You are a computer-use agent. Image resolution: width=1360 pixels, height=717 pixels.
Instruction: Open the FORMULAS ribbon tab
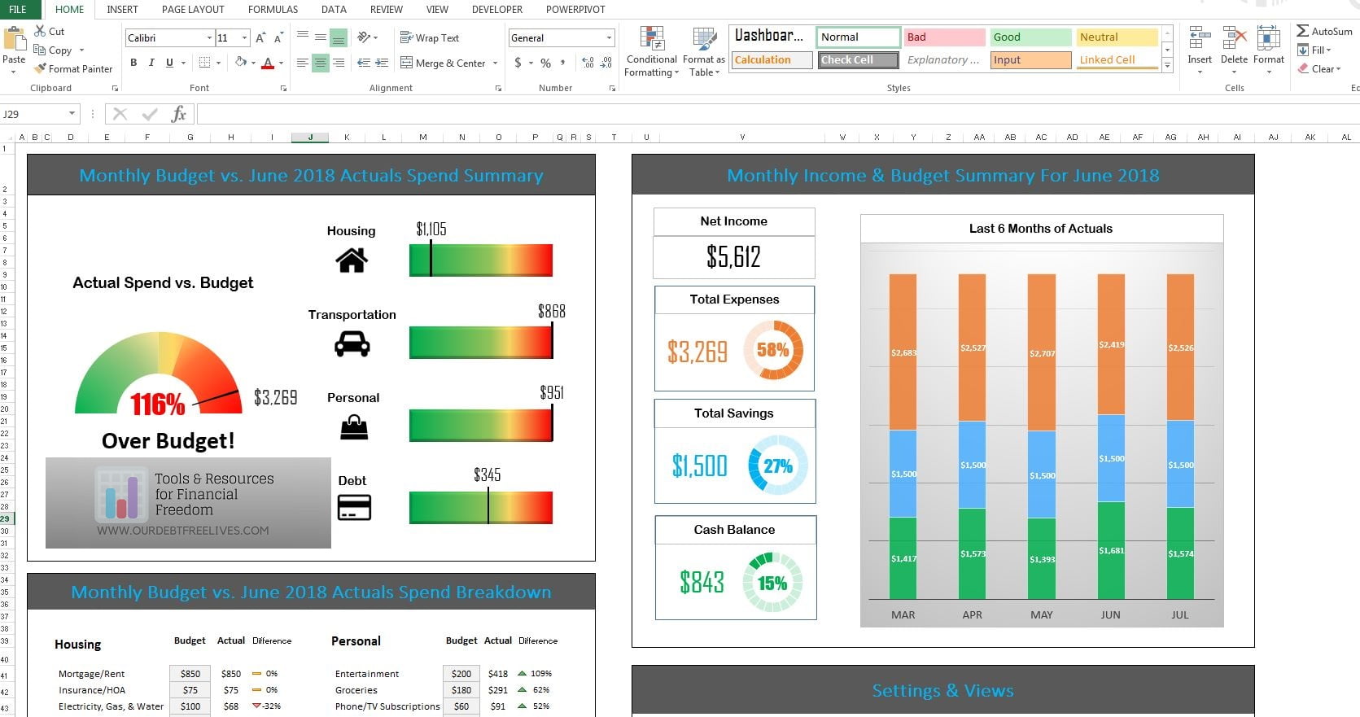(x=273, y=10)
